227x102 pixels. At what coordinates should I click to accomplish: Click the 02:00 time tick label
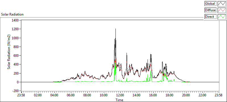tap(38, 95)
